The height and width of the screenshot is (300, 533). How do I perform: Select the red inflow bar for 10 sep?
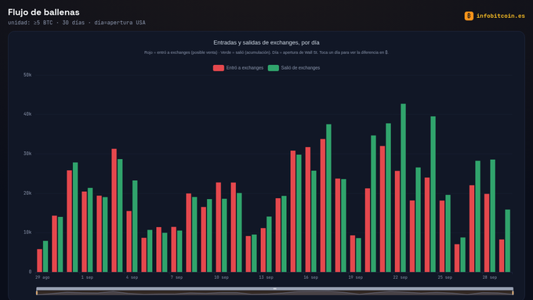pos(218,227)
